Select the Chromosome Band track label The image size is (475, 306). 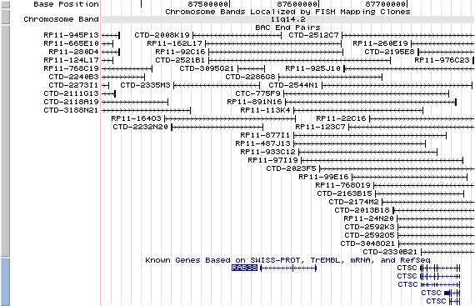61,19
